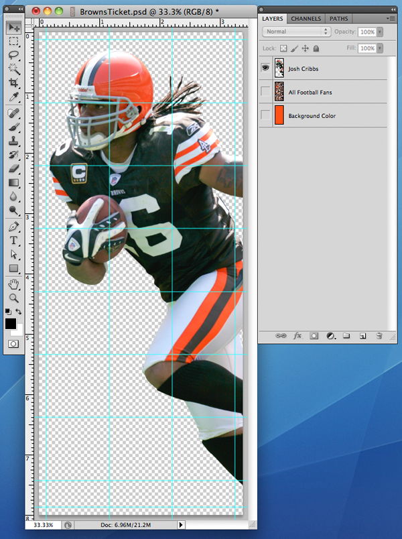This screenshot has width=402, height=539.
Task: Click the status bar icon beside zoom field
Action: tap(68, 525)
